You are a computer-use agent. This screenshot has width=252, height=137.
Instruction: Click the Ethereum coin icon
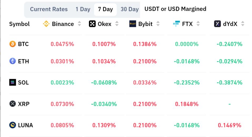pos(13,61)
